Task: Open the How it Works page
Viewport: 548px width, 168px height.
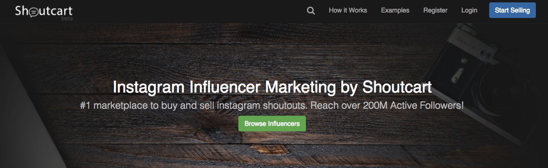Action: [348, 11]
